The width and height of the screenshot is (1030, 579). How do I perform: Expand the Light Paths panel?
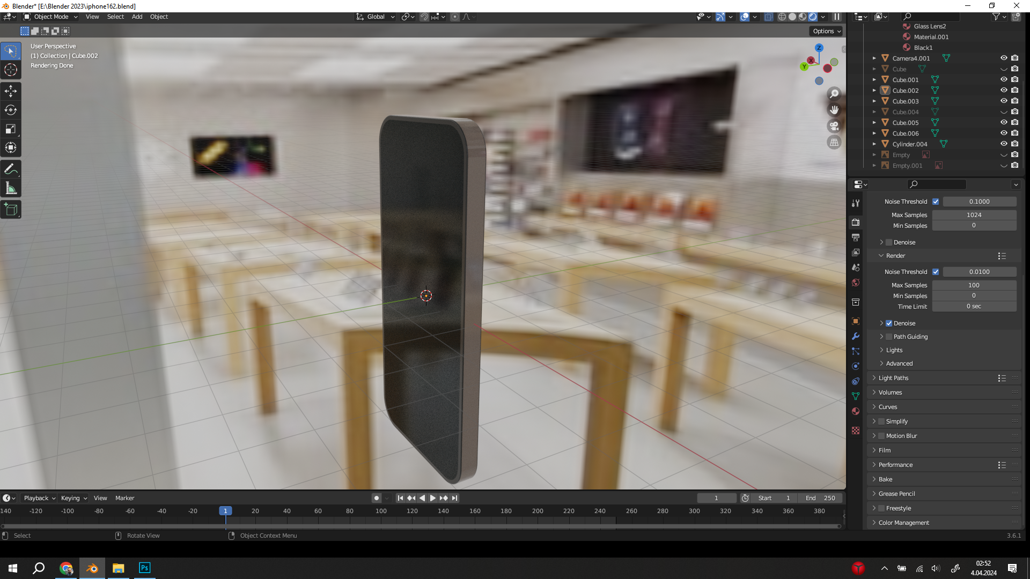[893, 378]
